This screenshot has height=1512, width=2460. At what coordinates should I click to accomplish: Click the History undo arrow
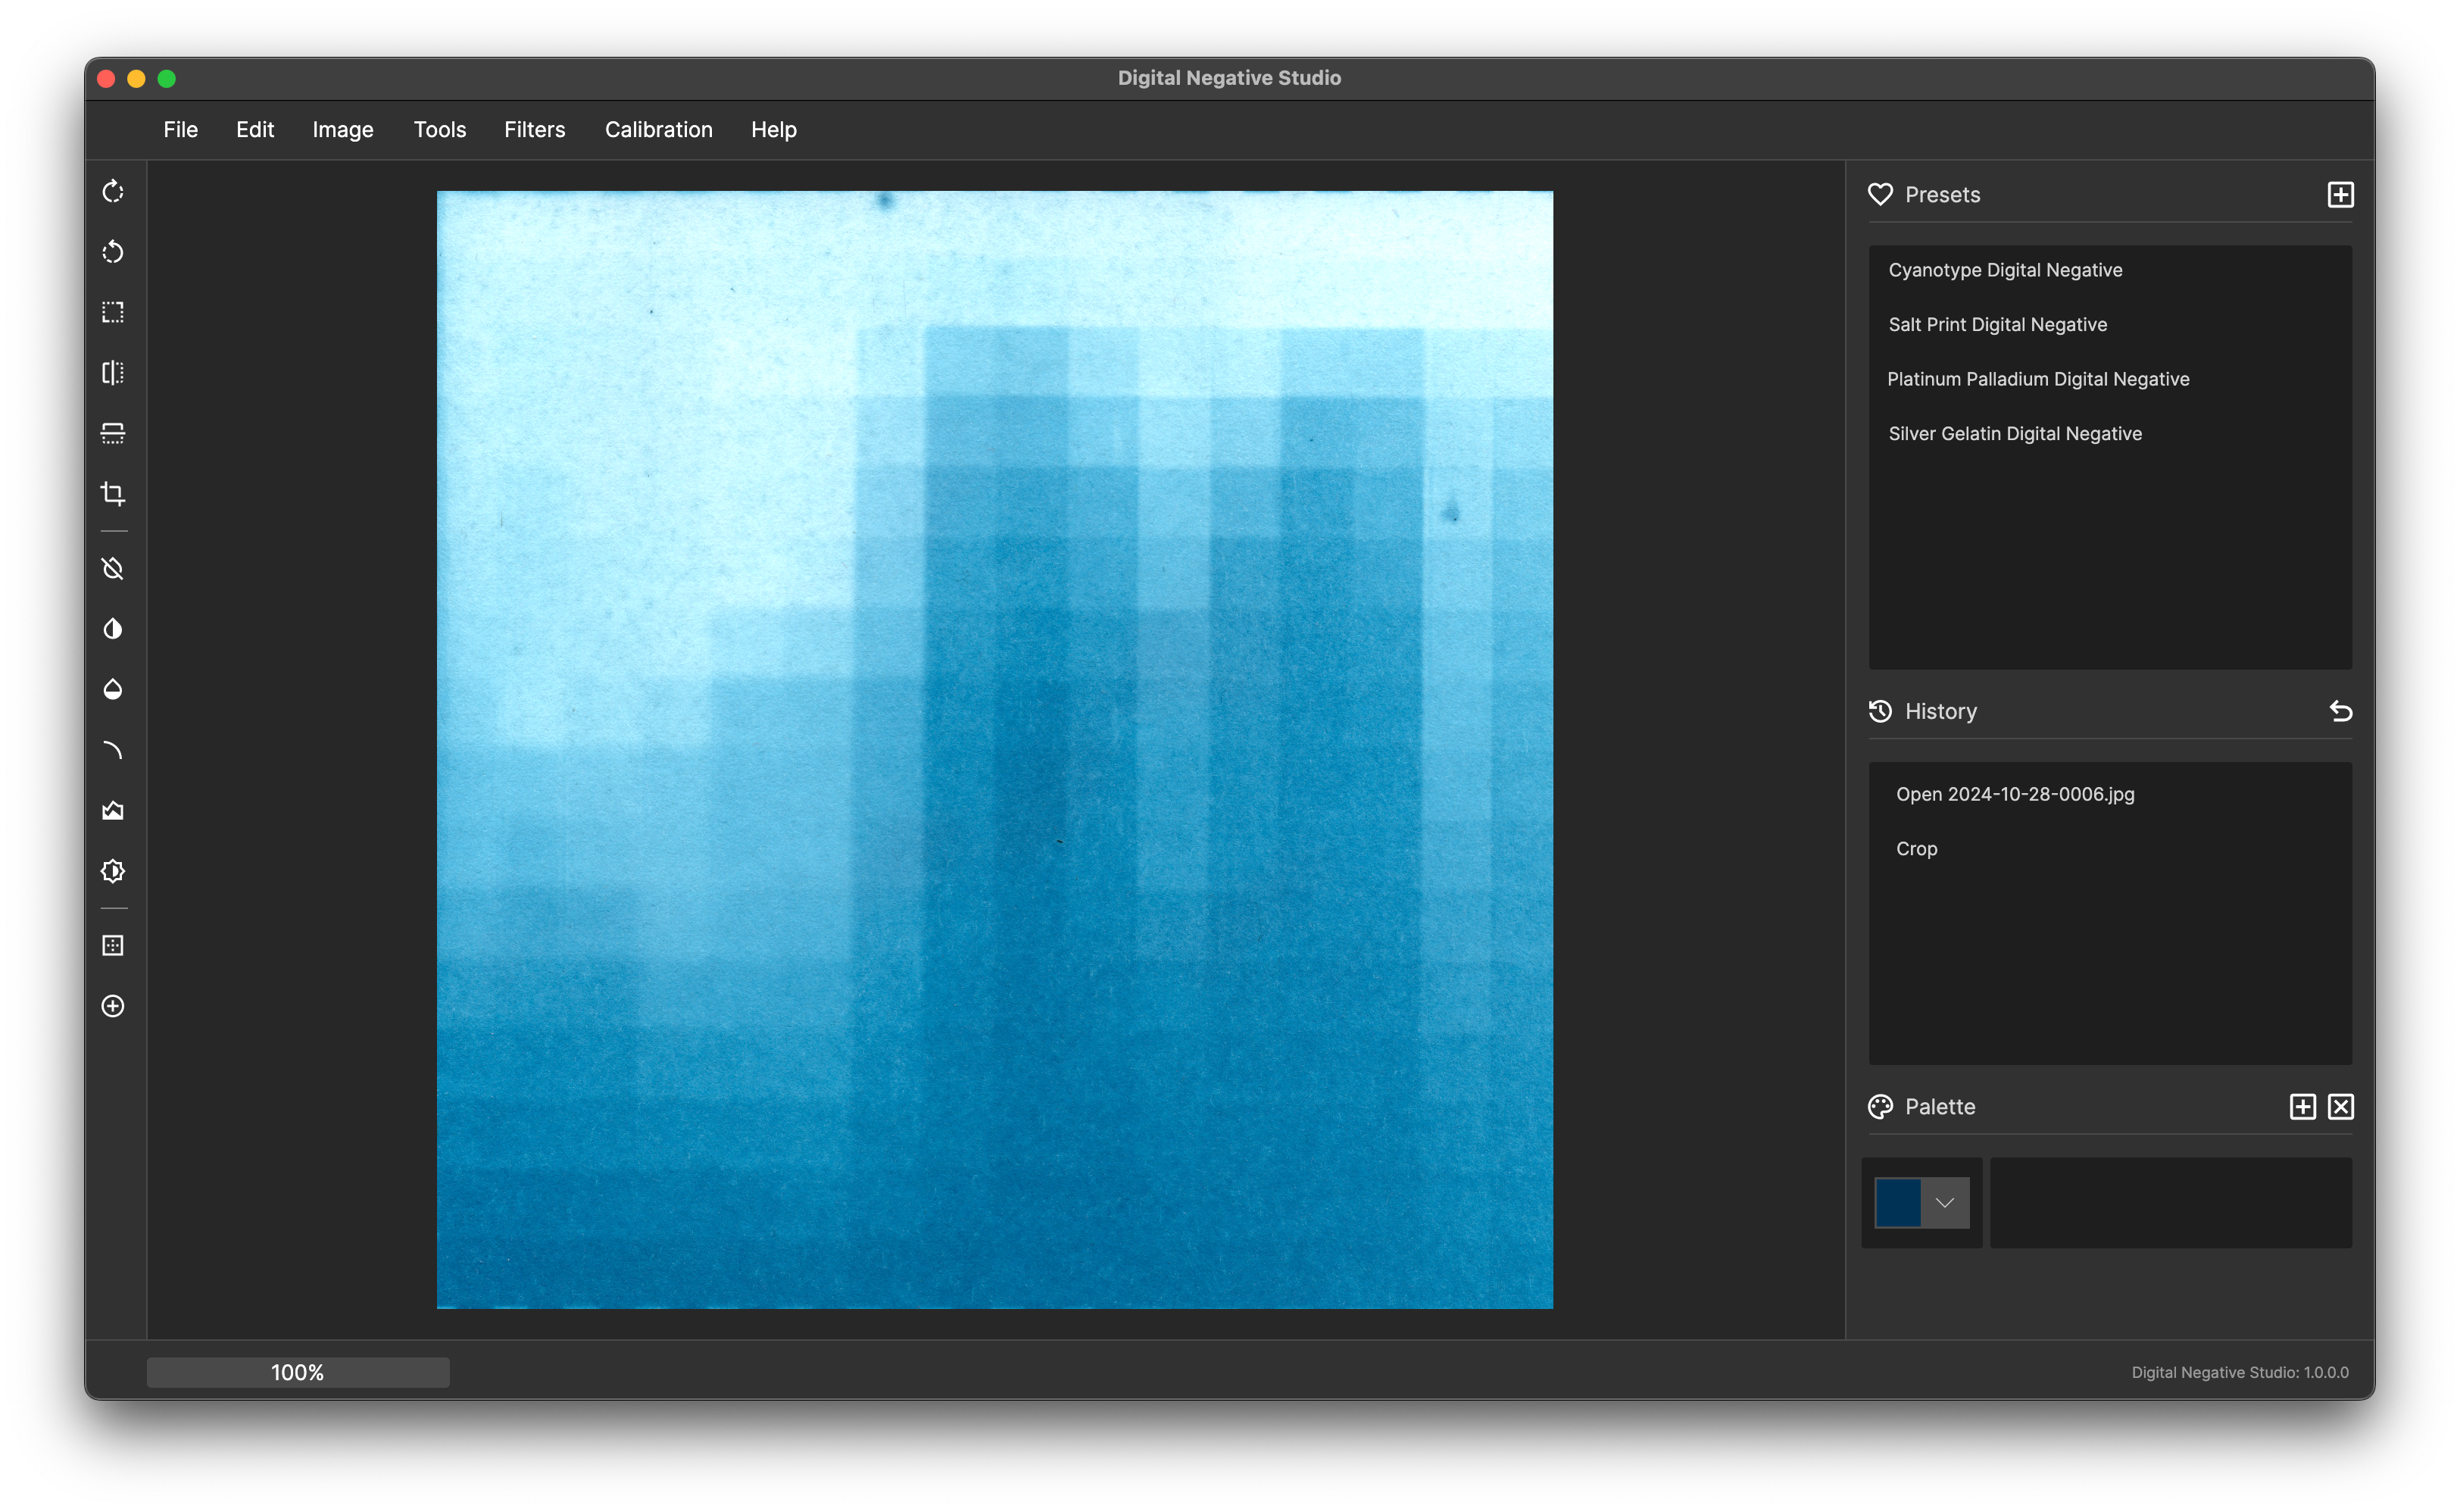pos(2340,711)
